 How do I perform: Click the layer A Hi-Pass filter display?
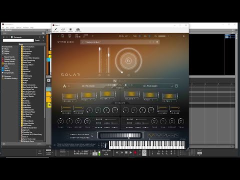66,109
